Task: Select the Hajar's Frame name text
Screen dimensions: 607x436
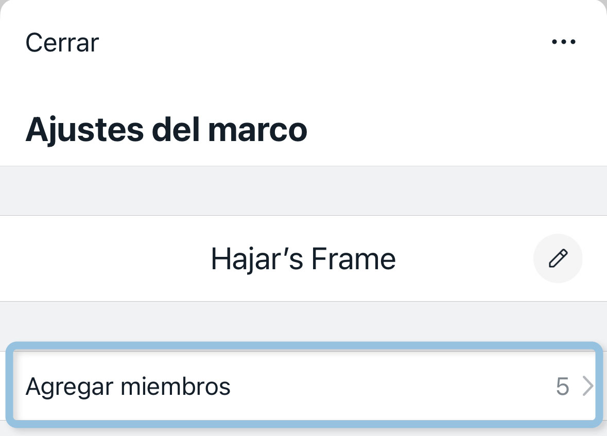Action: pyautogui.click(x=303, y=259)
